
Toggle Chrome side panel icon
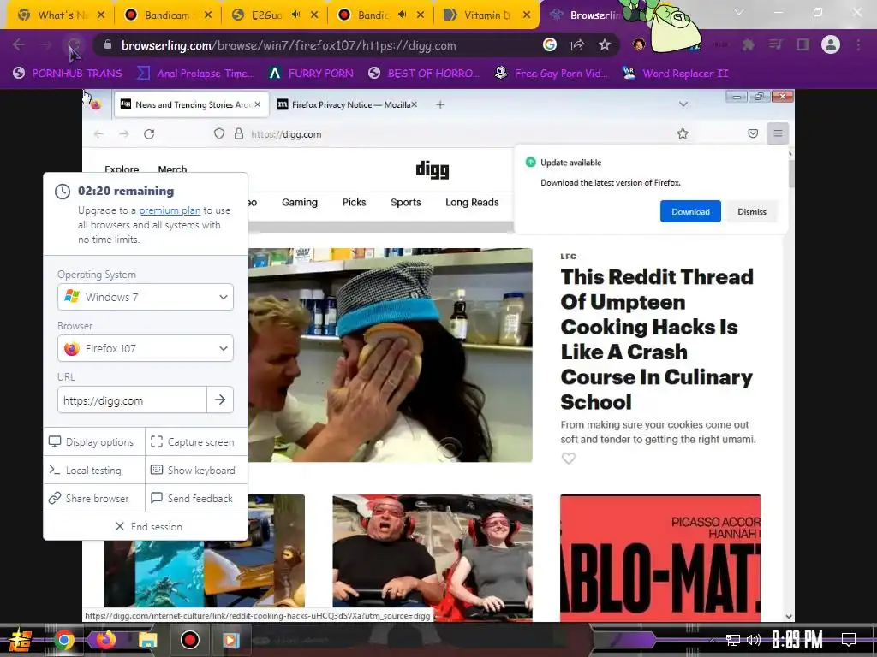(803, 44)
